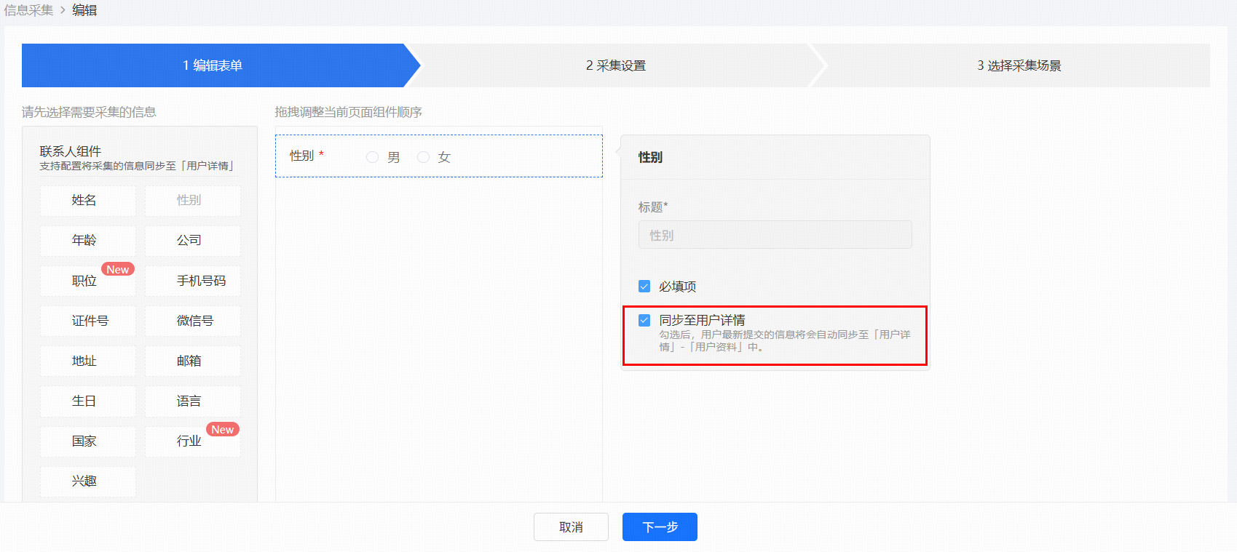Go to step 3 选择采集场景
Image resolution: width=1237 pixels, height=552 pixels.
tap(1018, 65)
